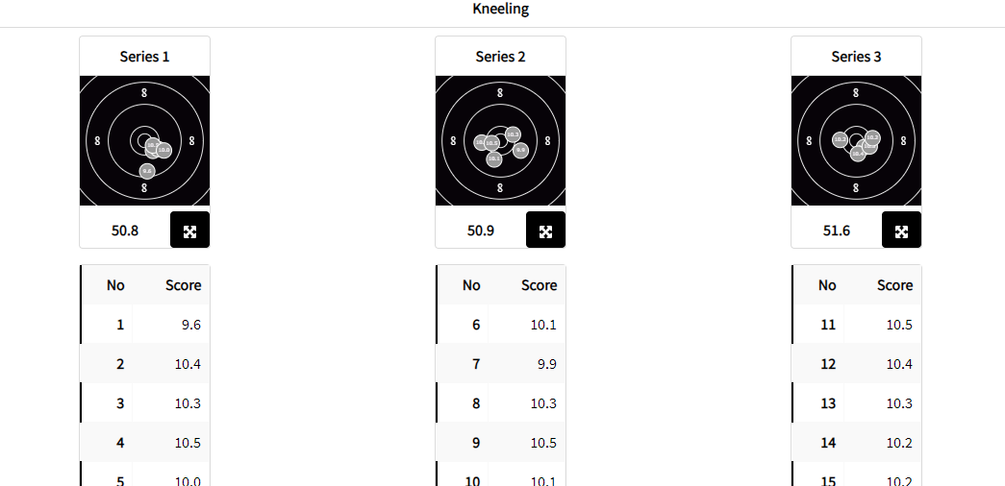Select shot 7 row scoring 9.9

pos(501,364)
